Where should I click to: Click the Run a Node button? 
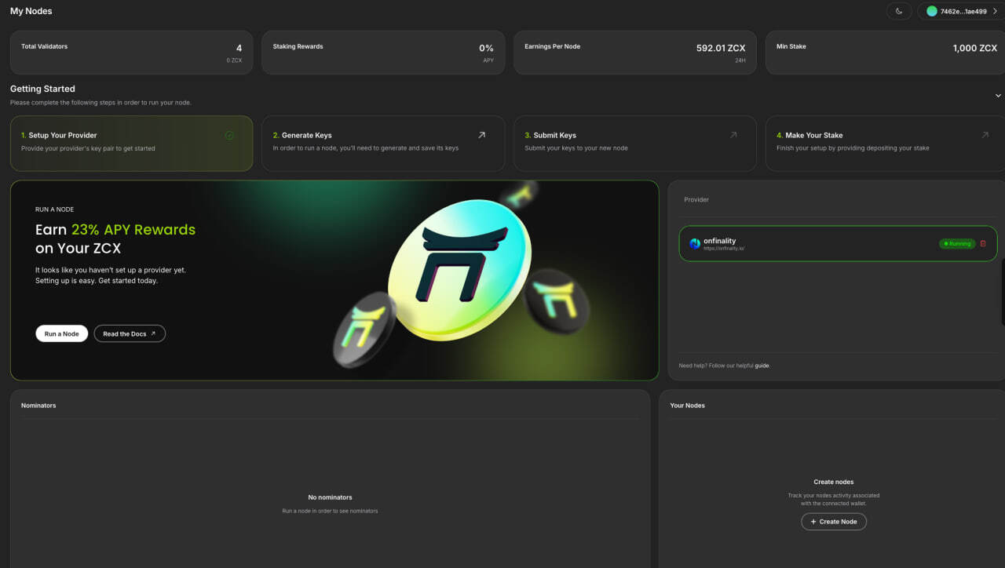(x=61, y=333)
